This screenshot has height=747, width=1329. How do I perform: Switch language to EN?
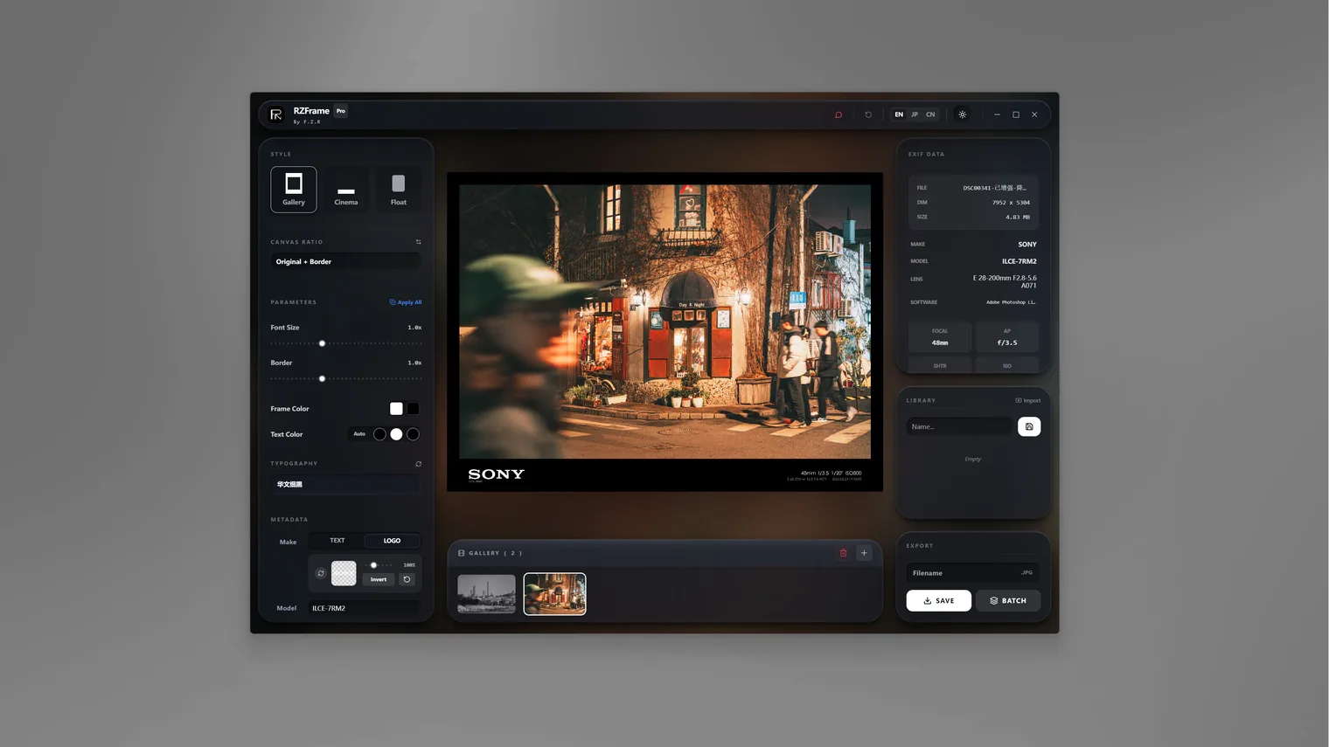click(899, 114)
